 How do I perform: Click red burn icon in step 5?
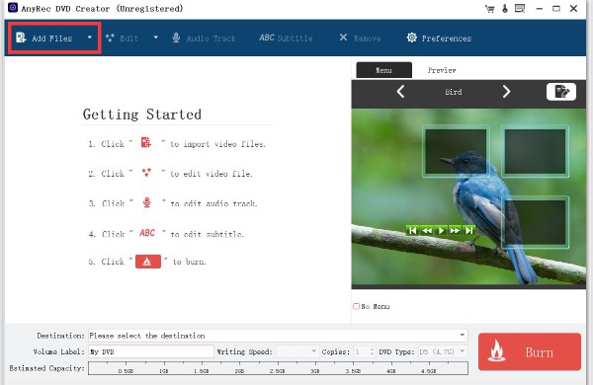(x=148, y=262)
